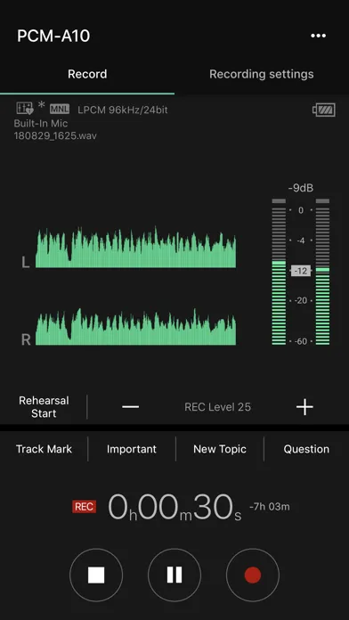Viewport: 349px width, 620px height.
Task: Open the Recording settings tab
Action: tap(261, 74)
